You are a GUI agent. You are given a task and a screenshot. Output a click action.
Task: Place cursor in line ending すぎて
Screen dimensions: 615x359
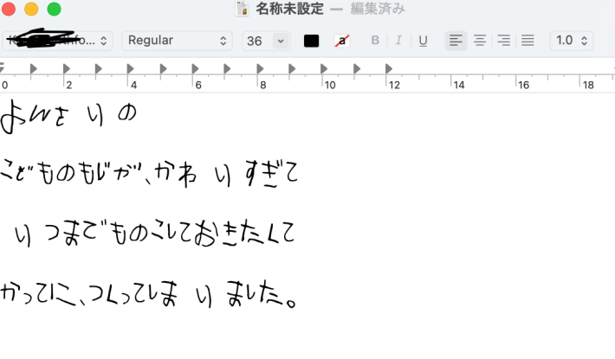[x=150, y=173]
